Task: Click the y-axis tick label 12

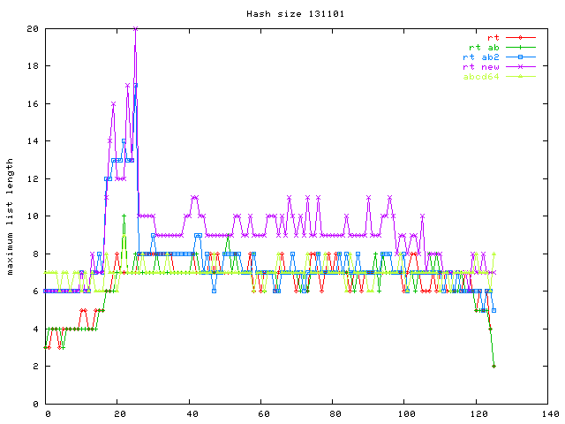Action: click(33, 178)
